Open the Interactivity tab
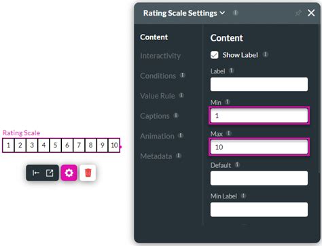This screenshot has height=246, width=322. point(160,56)
